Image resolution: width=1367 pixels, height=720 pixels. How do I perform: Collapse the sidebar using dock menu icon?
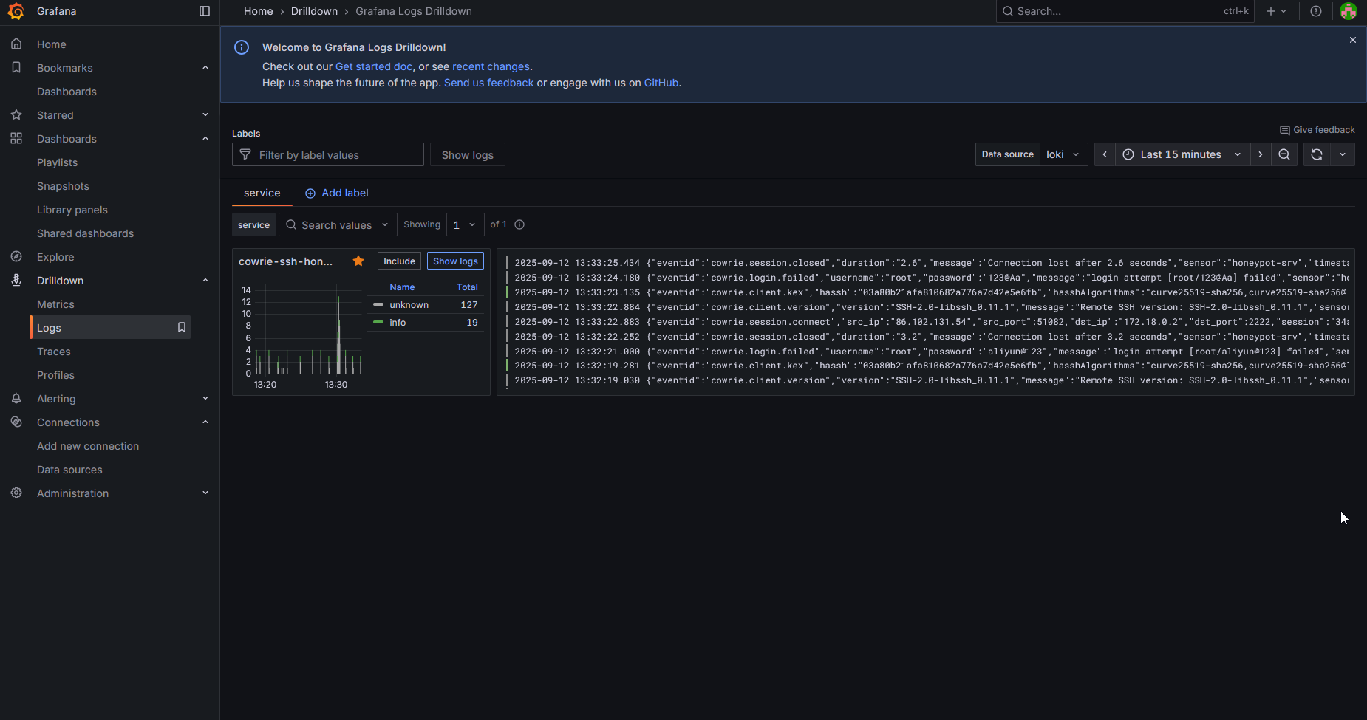(x=205, y=11)
